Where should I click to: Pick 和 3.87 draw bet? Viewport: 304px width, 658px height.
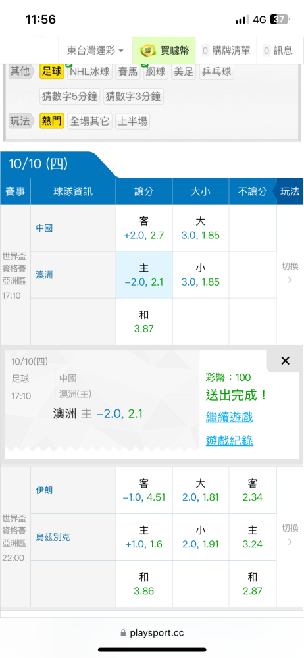(x=144, y=322)
